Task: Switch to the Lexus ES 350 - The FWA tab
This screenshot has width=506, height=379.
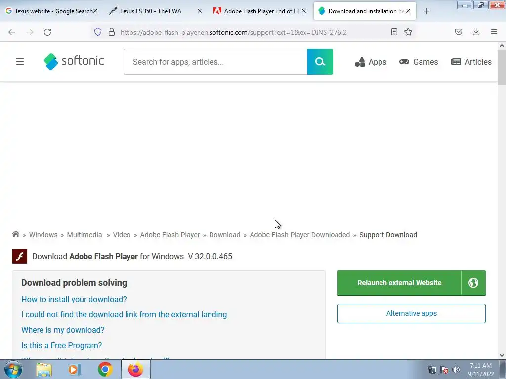Action: tap(155, 11)
